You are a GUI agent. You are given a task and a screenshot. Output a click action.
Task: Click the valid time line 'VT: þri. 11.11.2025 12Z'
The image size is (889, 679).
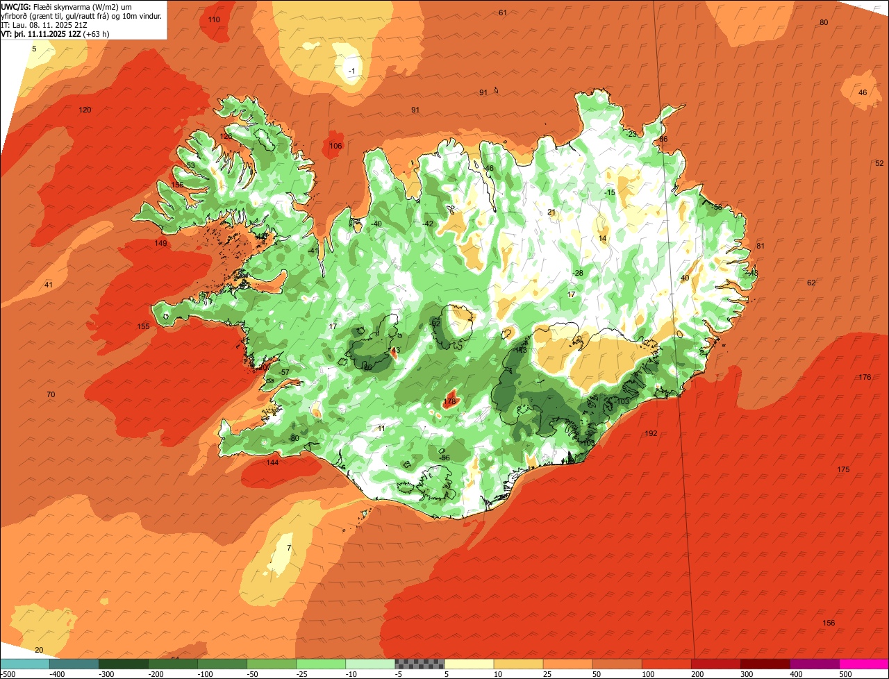(41, 34)
